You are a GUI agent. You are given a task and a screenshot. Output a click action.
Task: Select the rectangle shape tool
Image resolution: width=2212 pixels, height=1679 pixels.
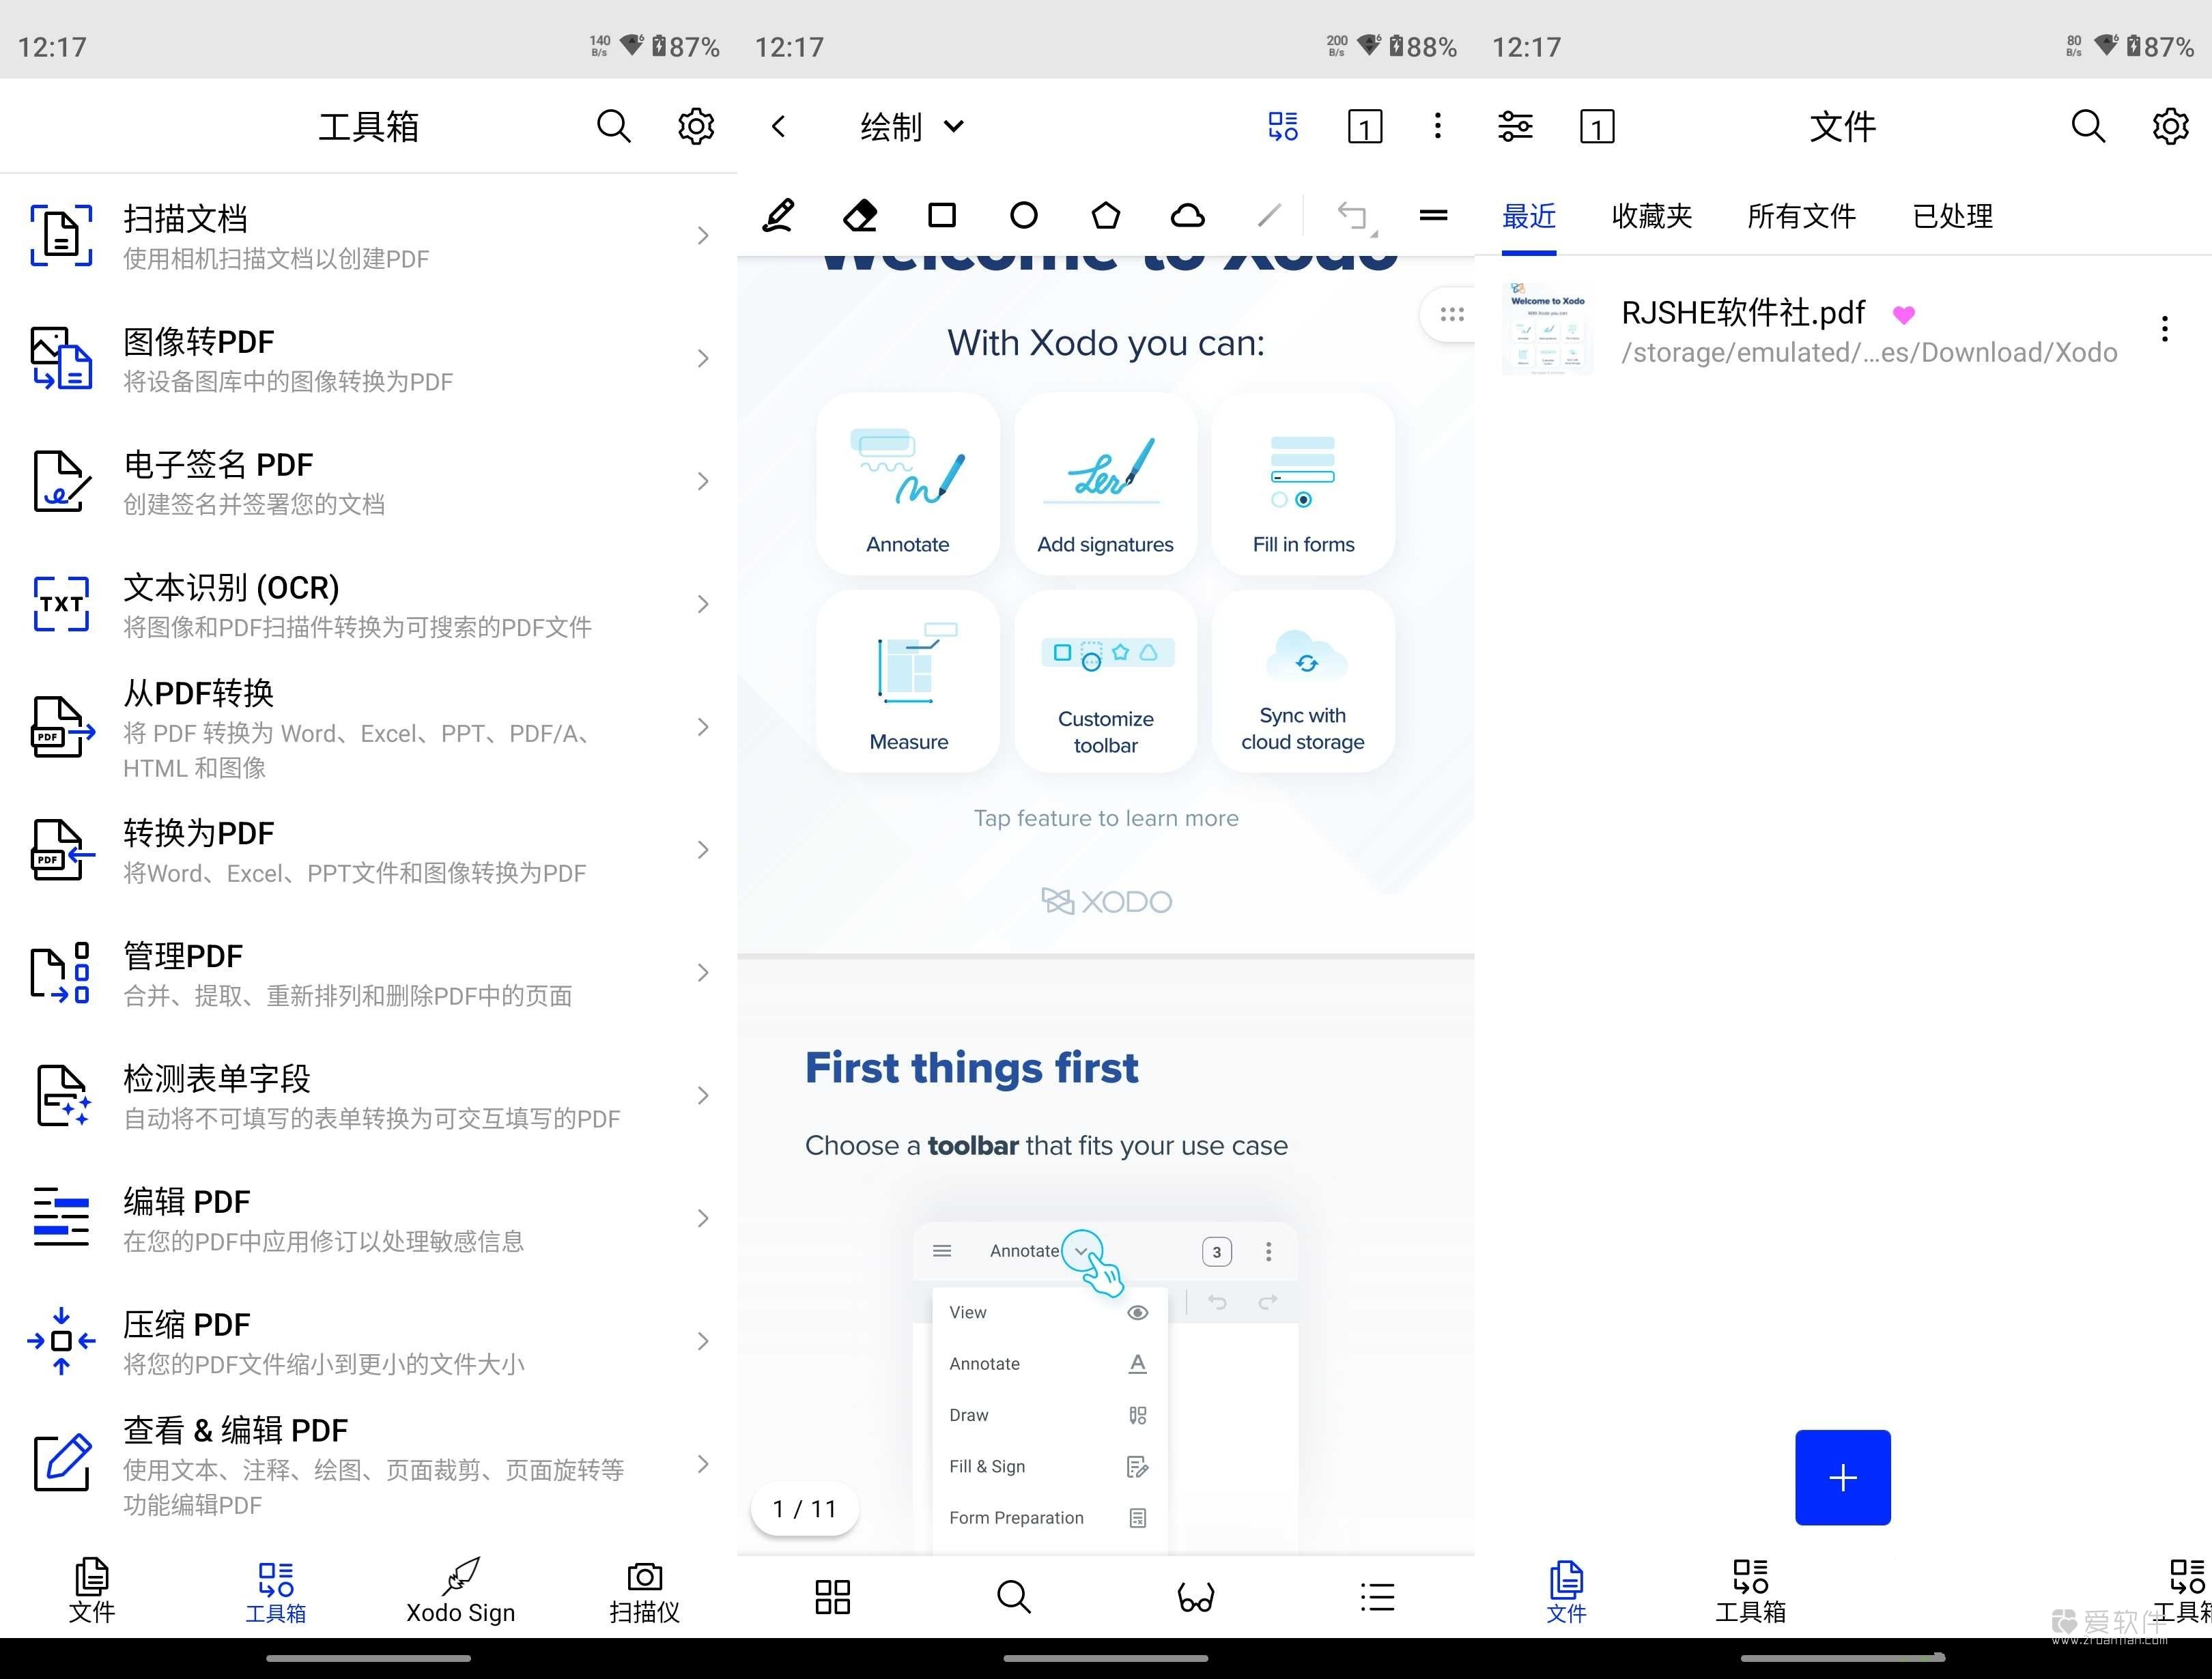(942, 215)
